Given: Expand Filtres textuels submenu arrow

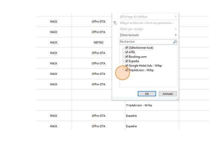Looking at the screenshot, I should 176,35.
